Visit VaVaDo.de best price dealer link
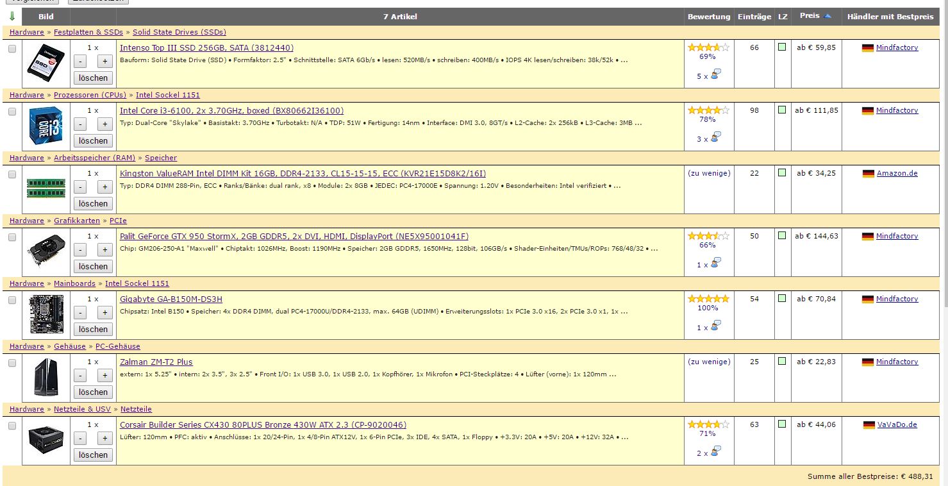The width and height of the screenshot is (948, 486). point(897,424)
